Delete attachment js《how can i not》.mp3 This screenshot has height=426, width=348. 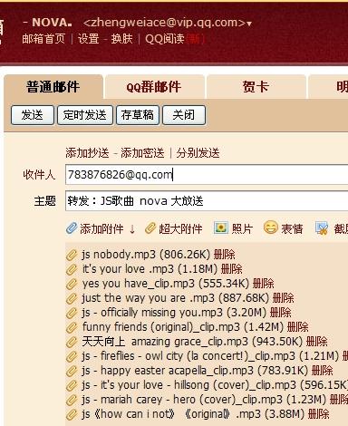coord(318,414)
